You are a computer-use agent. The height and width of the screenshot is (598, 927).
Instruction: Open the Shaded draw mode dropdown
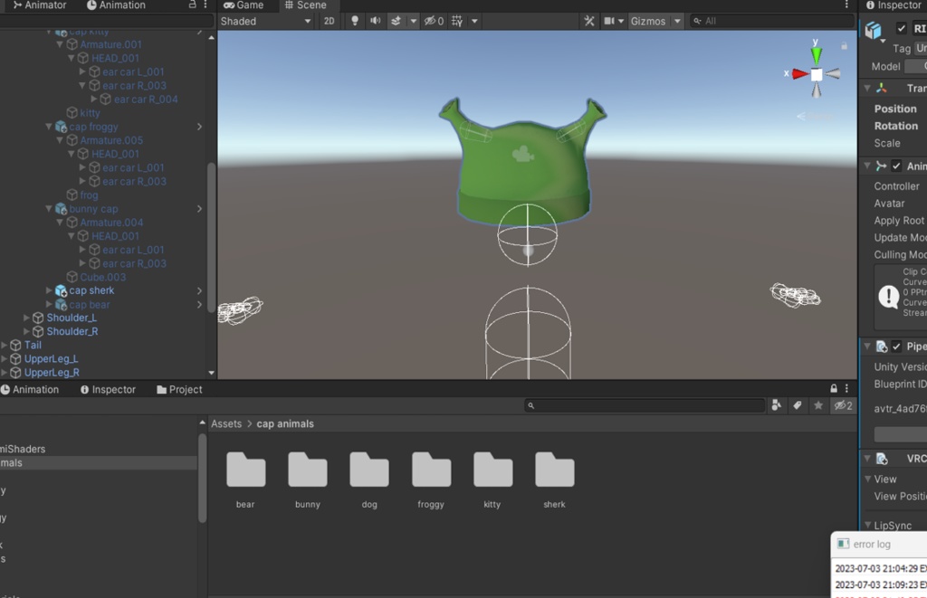tap(265, 21)
